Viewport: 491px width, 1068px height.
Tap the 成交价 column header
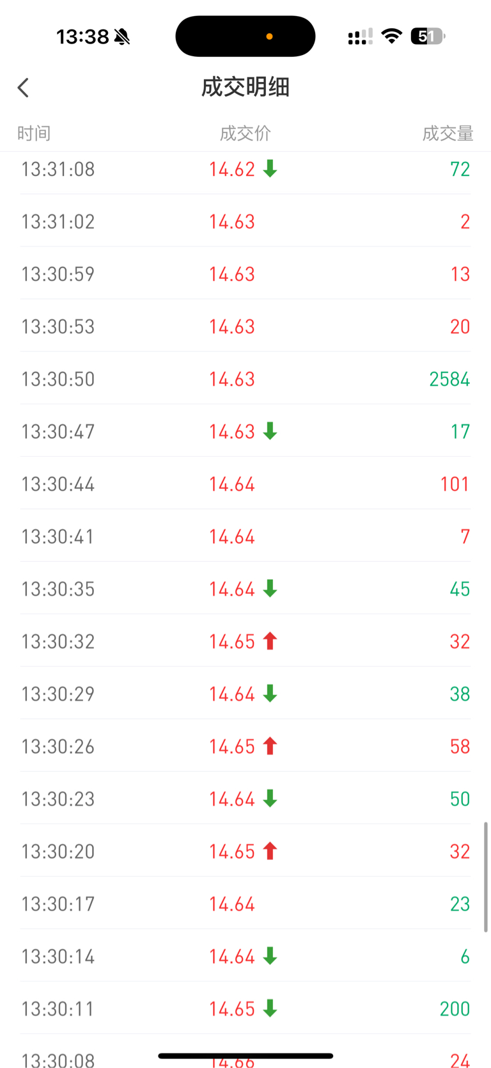(245, 133)
